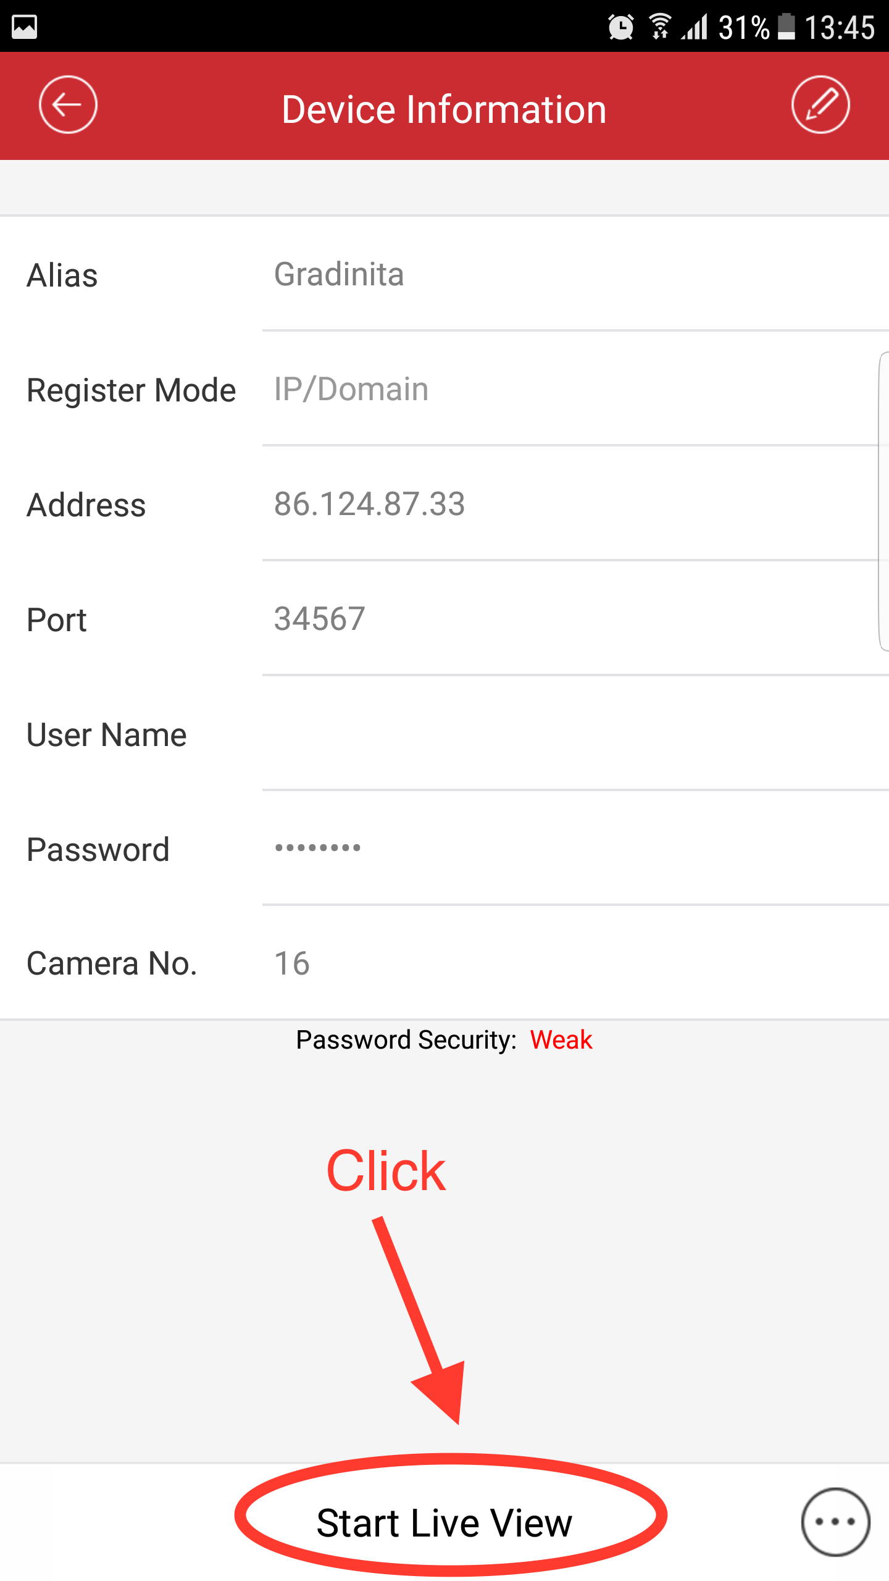Image resolution: width=889 pixels, height=1581 pixels.
Task: Select the Alias field showing Gradinita
Action: tap(575, 274)
